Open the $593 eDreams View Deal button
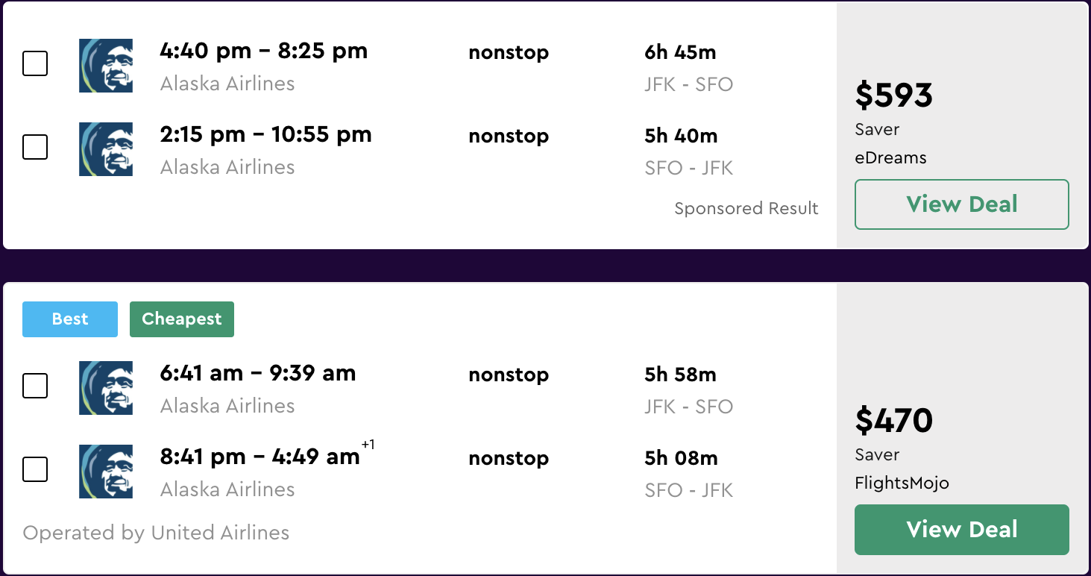This screenshot has height=576, width=1091. [x=962, y=204]
